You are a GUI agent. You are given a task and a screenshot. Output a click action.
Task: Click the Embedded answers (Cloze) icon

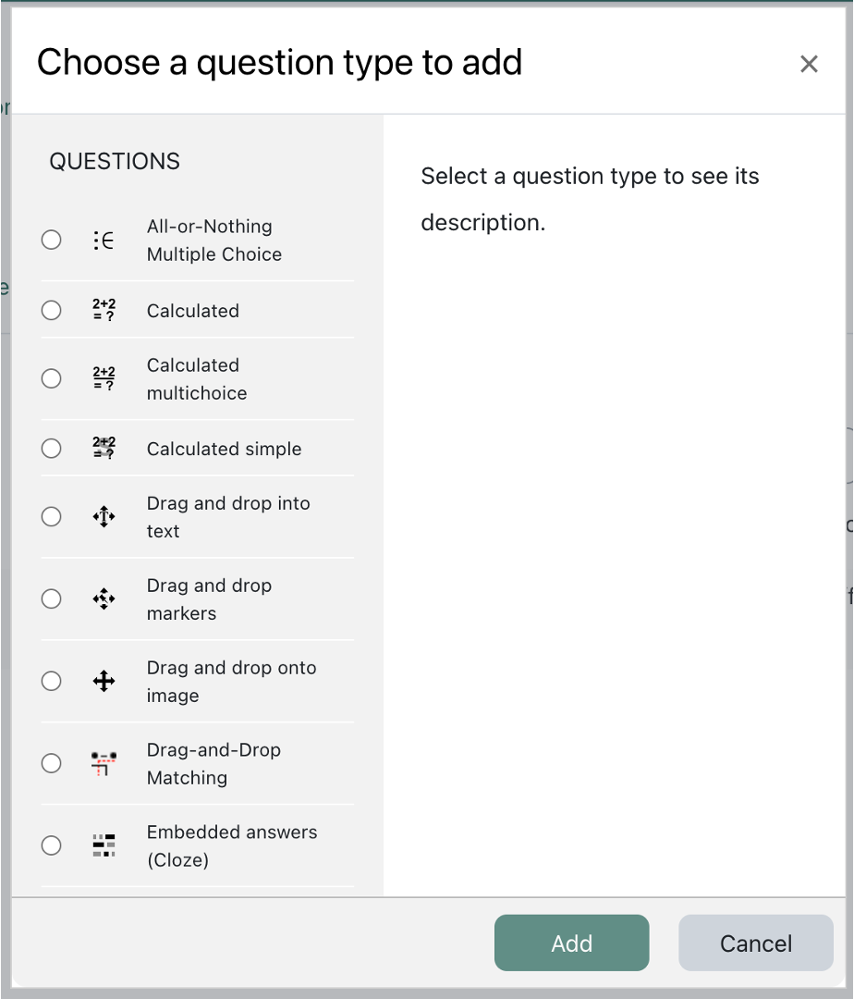pos(104,845)
